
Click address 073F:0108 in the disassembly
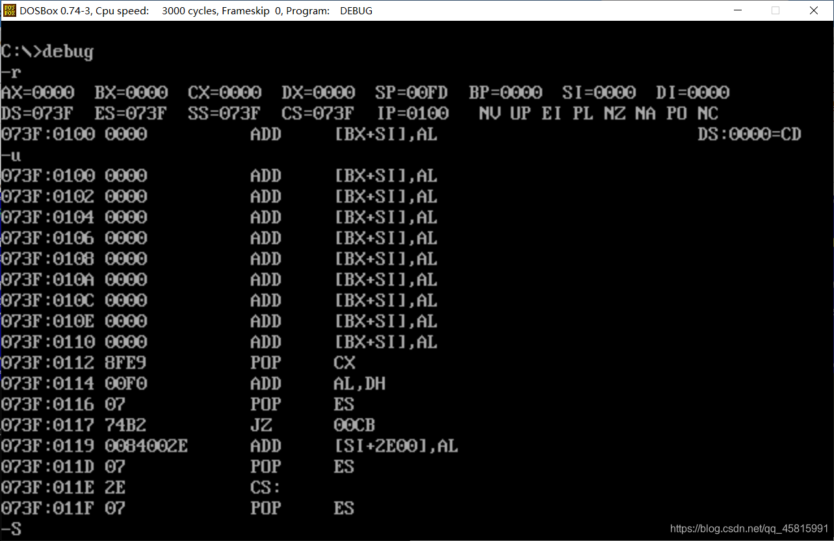coord(48,259)
